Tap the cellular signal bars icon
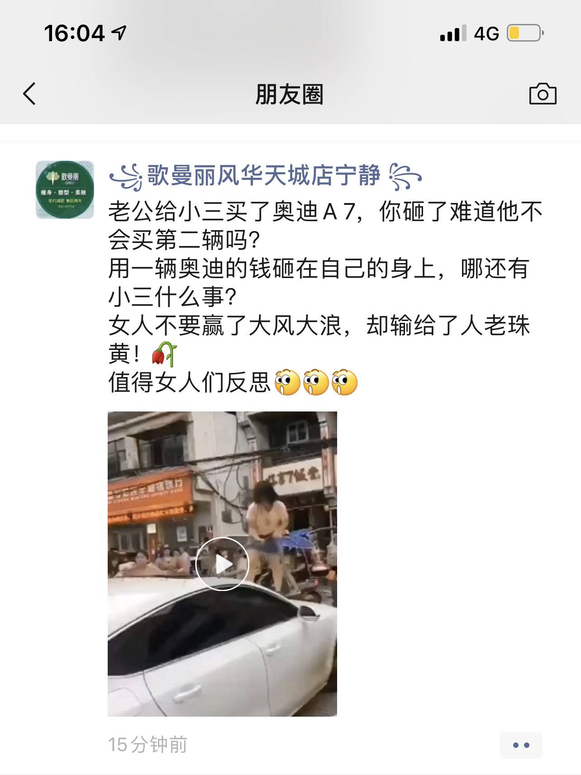581x775 pixels. coord(453,33)
